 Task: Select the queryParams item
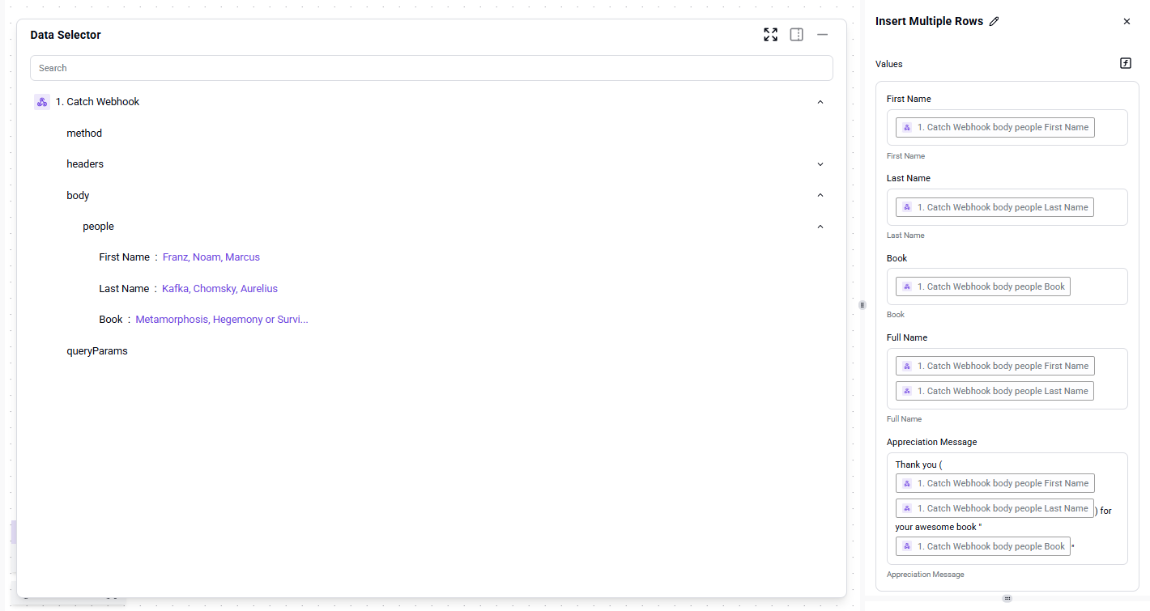(97, 351)
